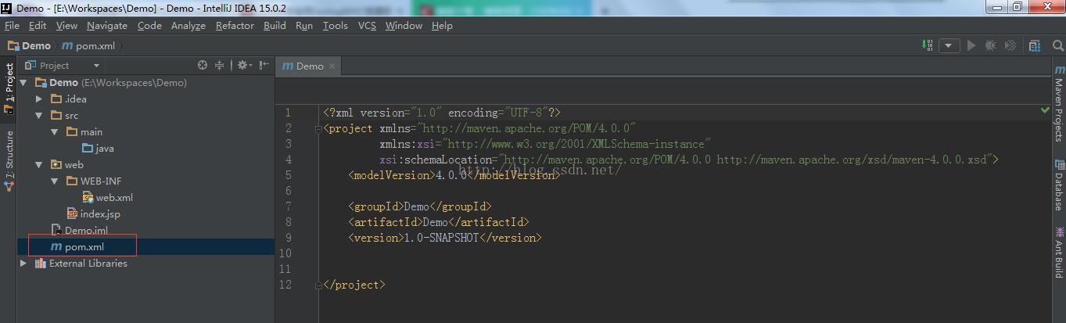Open the VCS menu
The height and width of the screenshot is (323, 1066).
click(367, 25)
